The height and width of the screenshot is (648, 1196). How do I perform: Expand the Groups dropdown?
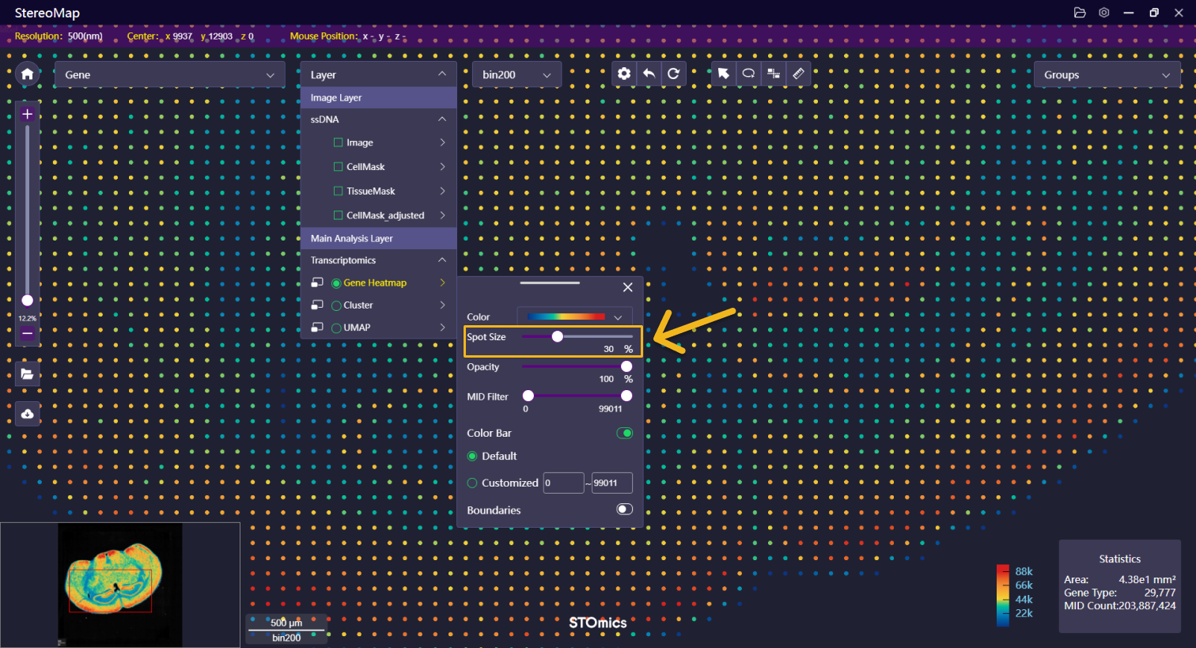(x=1107, y=74)
